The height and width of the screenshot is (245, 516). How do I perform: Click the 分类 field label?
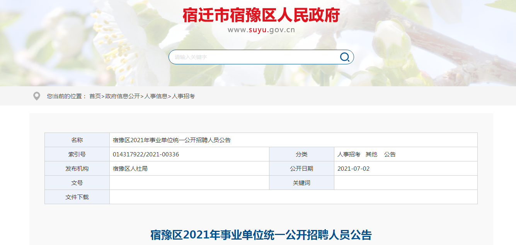click(301, 154)
